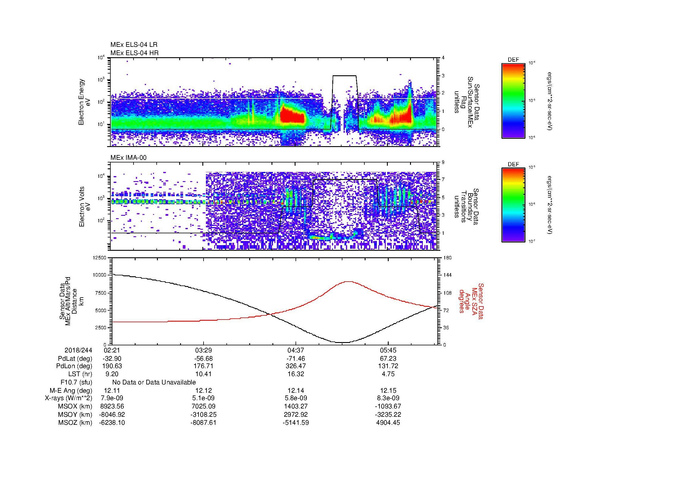Click MSOZ value '4904.45'
This screenshot has width=694, height=490.
point(388,423)
